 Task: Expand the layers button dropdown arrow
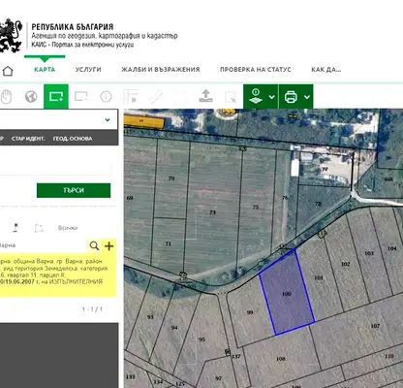[x=272, y=97]
